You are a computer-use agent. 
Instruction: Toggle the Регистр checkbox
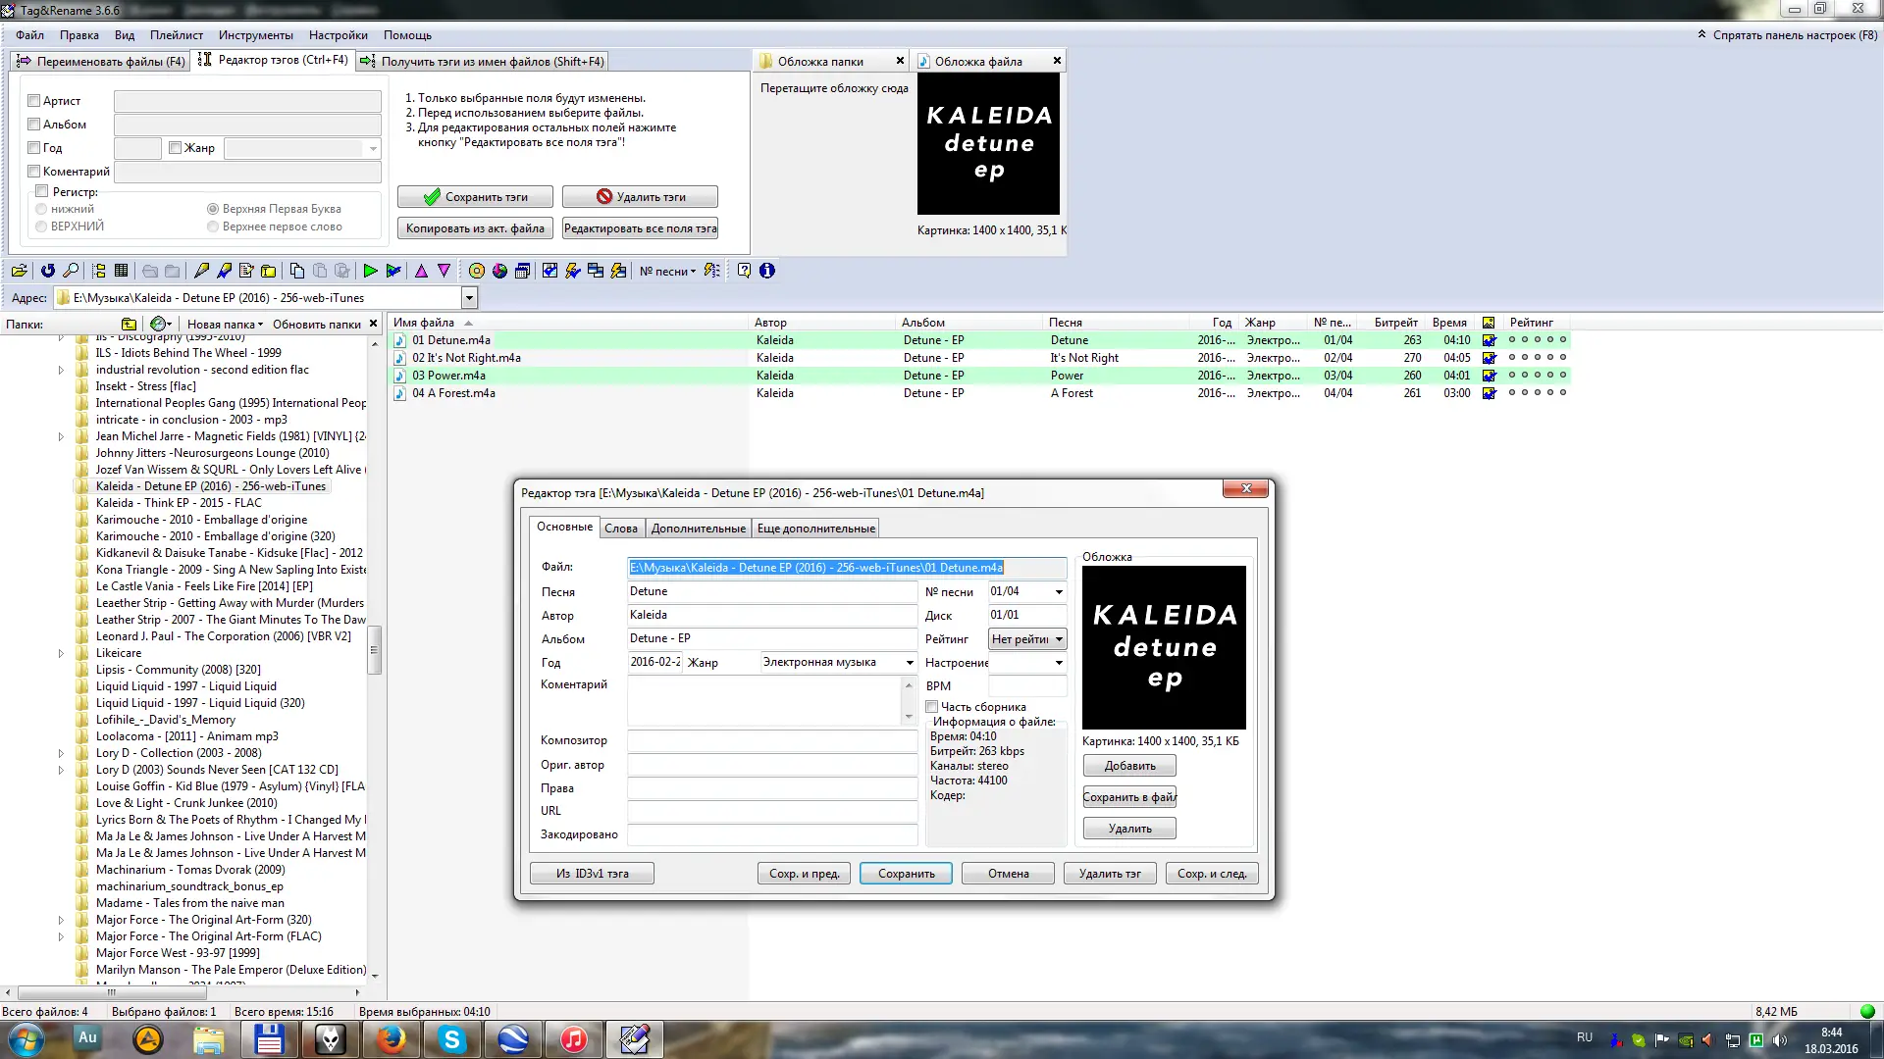(x=42, y=191)
